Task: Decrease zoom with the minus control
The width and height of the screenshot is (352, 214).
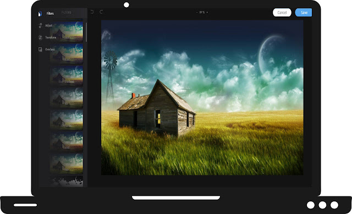Action: (197, 13)
